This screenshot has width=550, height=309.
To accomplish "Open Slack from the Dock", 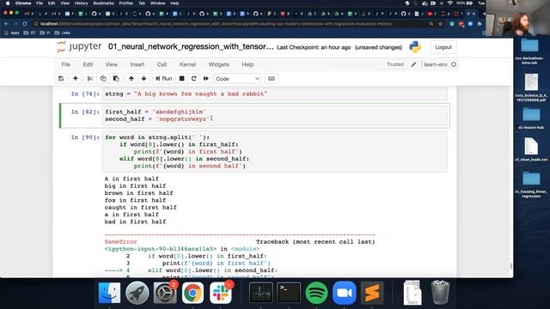I will pos(220,293).
